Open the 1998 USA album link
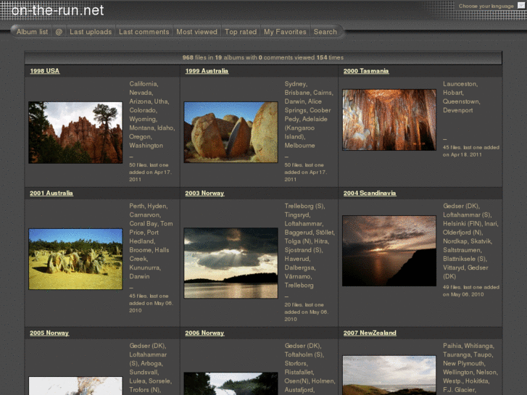527x395 pixels. coord(45,71)
